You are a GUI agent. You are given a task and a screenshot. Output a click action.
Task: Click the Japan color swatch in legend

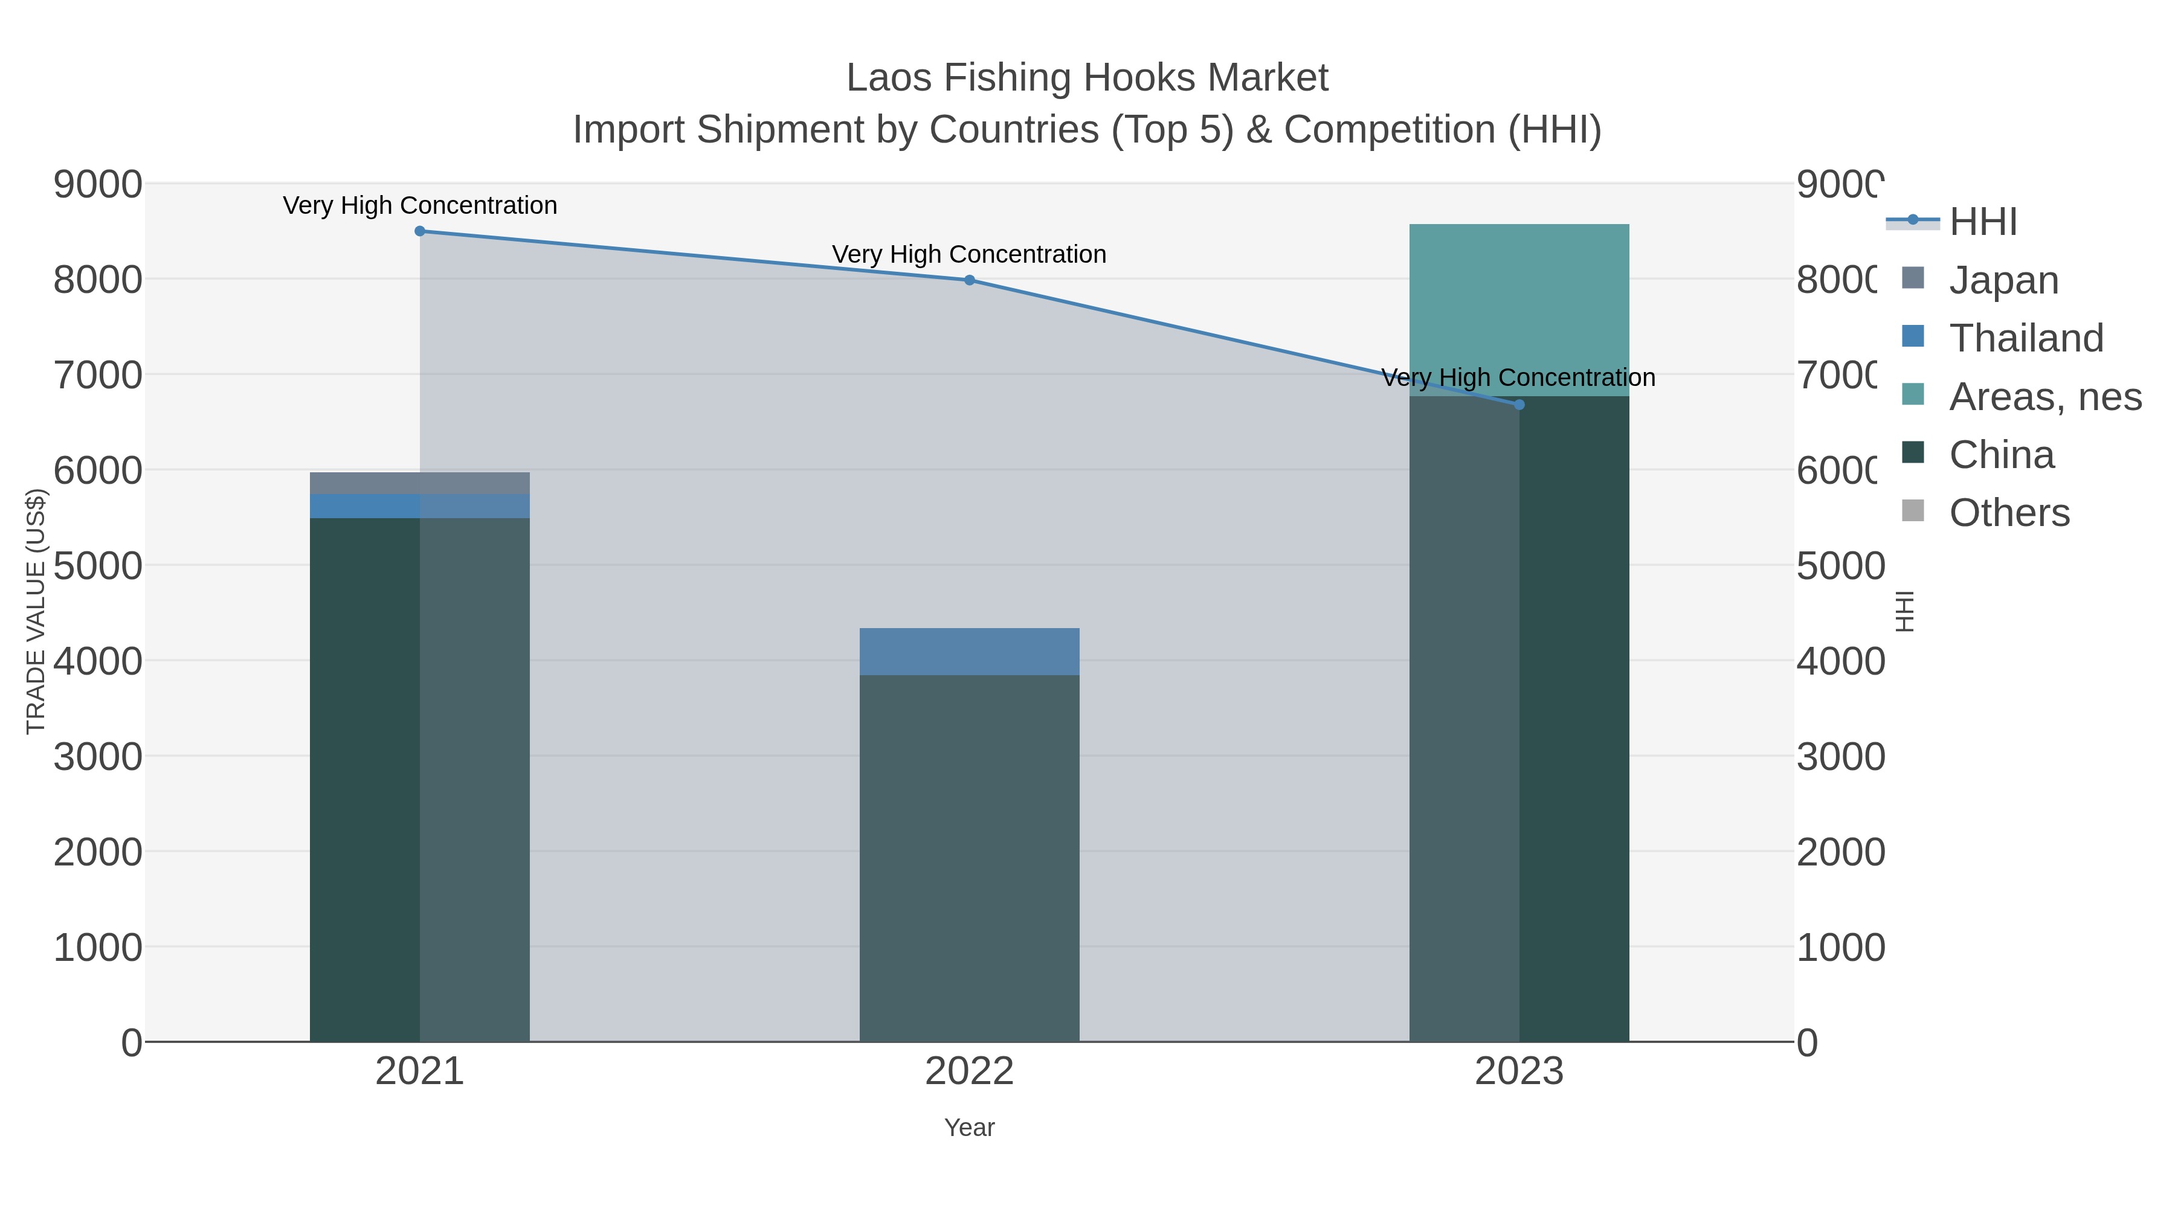pos(1913,278)
